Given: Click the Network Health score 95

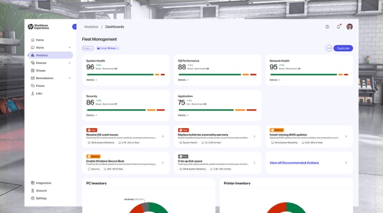Looking at the screenshot, I should click(x=274, y=67).
